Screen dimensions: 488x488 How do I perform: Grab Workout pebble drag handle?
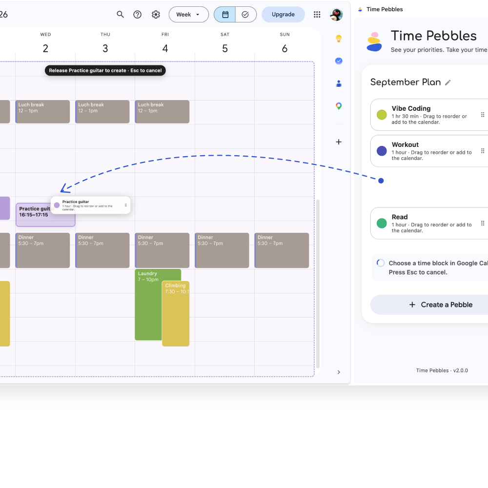point(483,151)
